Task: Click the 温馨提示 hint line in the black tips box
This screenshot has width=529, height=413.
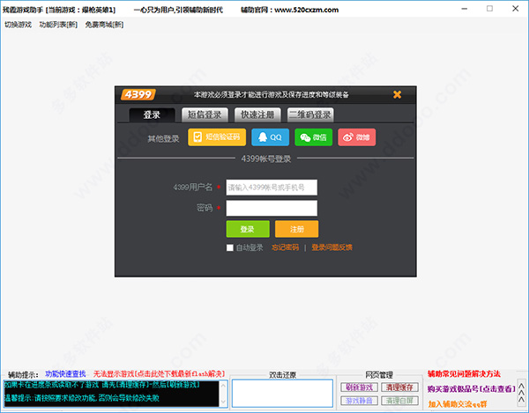Action: coord(82,398)
